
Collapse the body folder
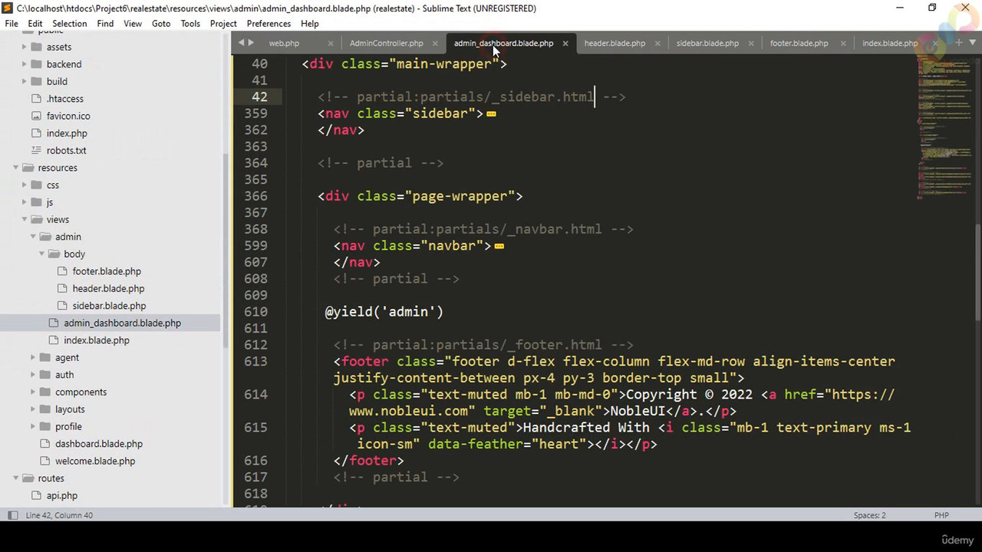point(41,254)
